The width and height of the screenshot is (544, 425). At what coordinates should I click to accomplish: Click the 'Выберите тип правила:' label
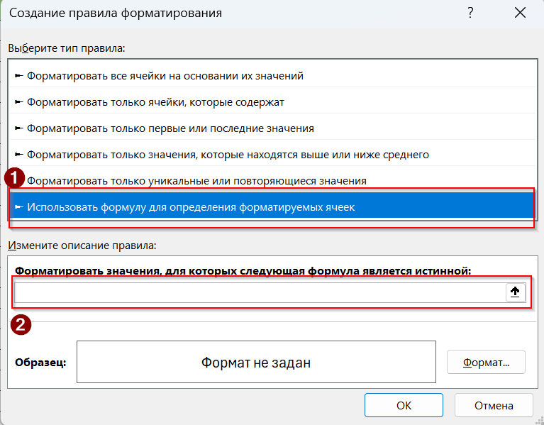[x=67, y=48]
